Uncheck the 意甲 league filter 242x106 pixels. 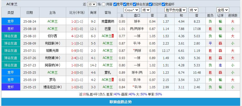[115, 4]
